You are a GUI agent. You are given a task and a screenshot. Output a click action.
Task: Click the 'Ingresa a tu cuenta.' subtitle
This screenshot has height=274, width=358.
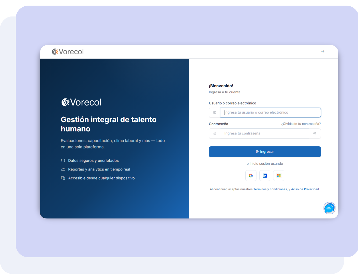point(225,92)
